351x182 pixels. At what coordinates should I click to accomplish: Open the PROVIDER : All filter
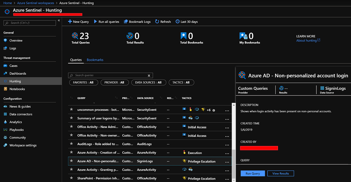coord(115,82)
